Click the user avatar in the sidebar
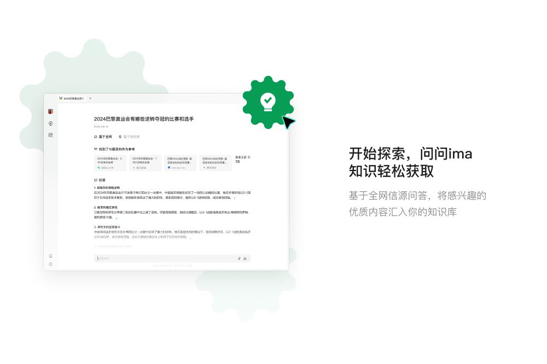This screenshot has width=547, height=364. [51, 111]
